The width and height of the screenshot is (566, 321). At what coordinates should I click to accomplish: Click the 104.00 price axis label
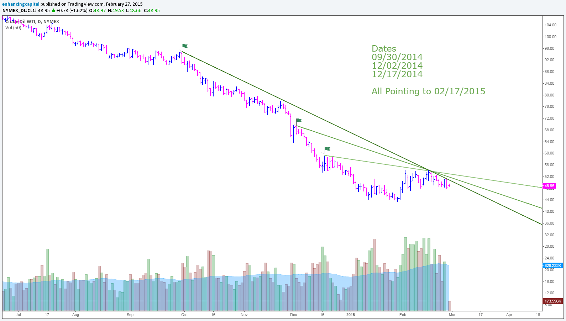point(550,25)
